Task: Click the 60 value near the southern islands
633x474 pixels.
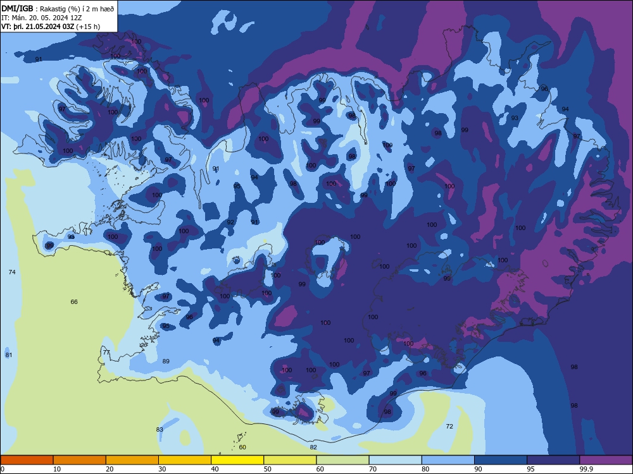Action: click(x=242, y=447)
